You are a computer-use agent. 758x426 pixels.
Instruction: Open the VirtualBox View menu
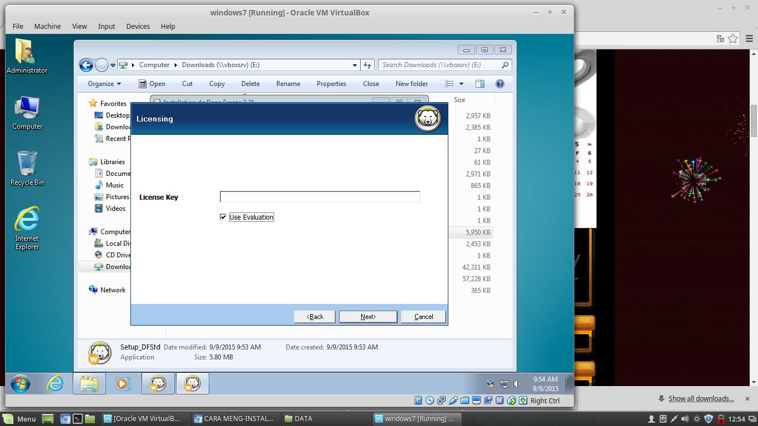[x=79, y=26]
